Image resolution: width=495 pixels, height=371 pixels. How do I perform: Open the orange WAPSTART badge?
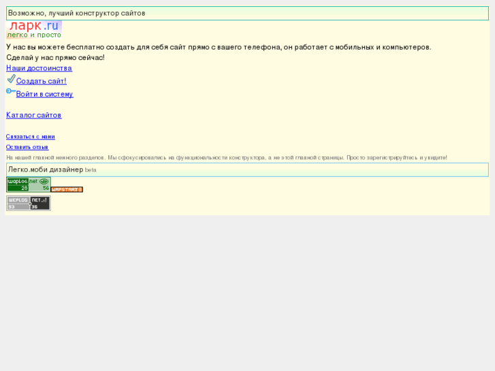pos(67,189)
